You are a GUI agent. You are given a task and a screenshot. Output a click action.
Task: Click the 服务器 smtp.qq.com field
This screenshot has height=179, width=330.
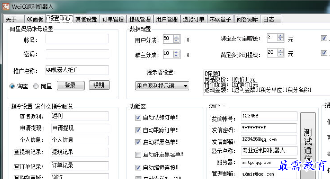[269, 162]
